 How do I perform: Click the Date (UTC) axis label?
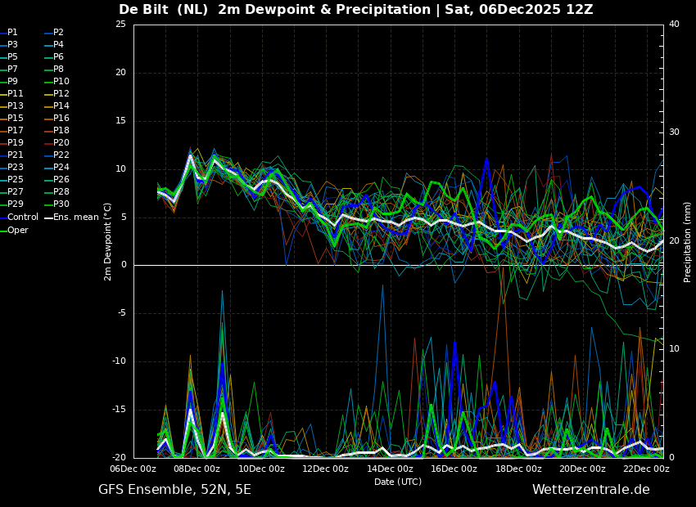pos(398,482)
